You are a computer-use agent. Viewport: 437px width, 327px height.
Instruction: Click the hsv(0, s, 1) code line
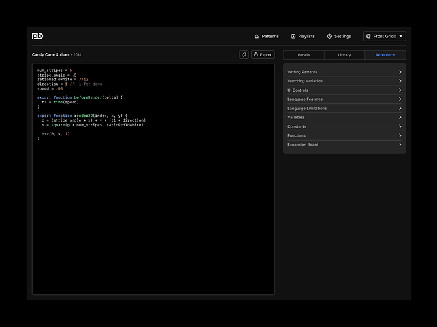click(x=56, y=134)
